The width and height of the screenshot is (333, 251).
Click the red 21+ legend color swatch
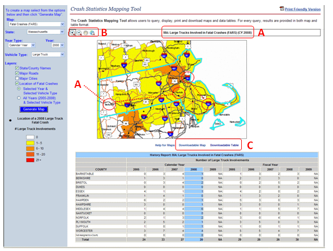30,160
